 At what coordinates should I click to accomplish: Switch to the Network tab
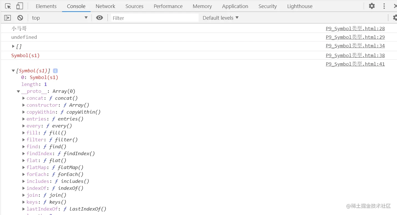(x=105, y=6)
